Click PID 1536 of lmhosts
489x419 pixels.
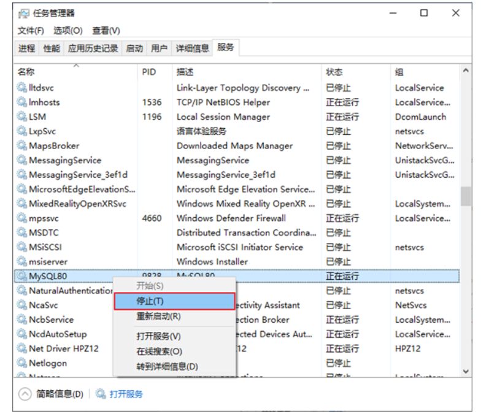point(152,102)
